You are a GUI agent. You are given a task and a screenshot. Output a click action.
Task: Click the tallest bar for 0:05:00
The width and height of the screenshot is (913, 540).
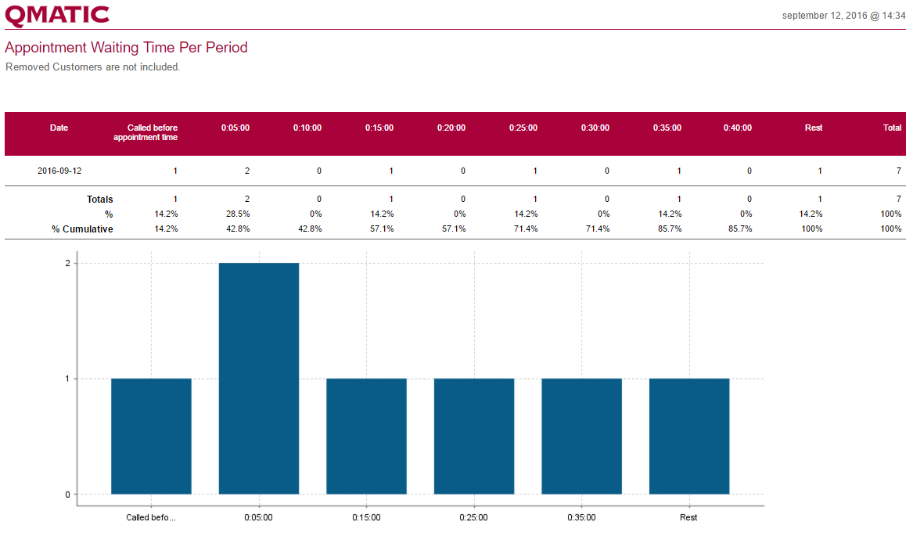tap(259, 378)
